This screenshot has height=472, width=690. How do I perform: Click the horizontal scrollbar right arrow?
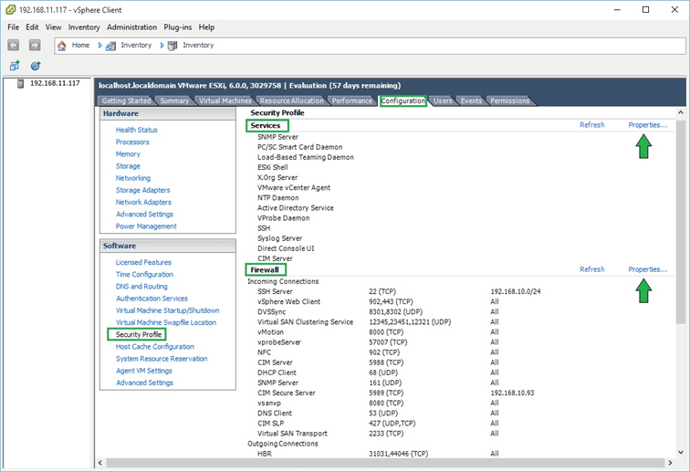click(x=670, y=463)
